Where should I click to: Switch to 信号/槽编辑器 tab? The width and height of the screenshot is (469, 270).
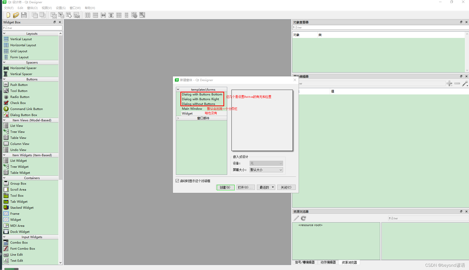click(305, 262)
